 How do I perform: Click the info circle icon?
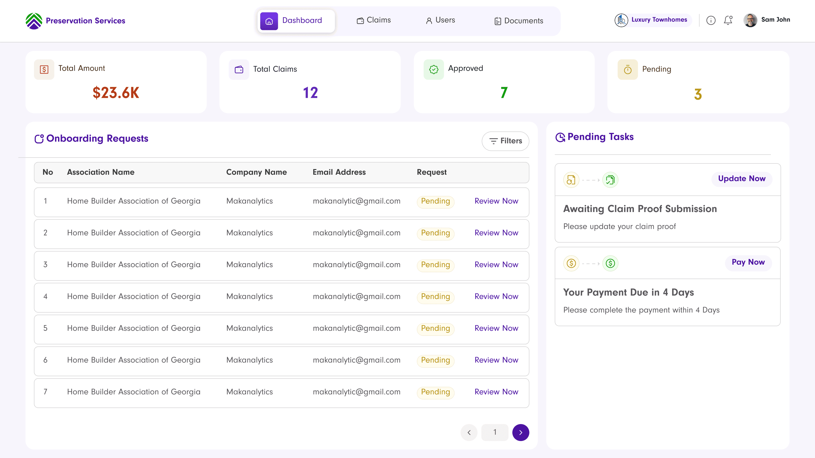pyautogui.click(x=711, y=20)
